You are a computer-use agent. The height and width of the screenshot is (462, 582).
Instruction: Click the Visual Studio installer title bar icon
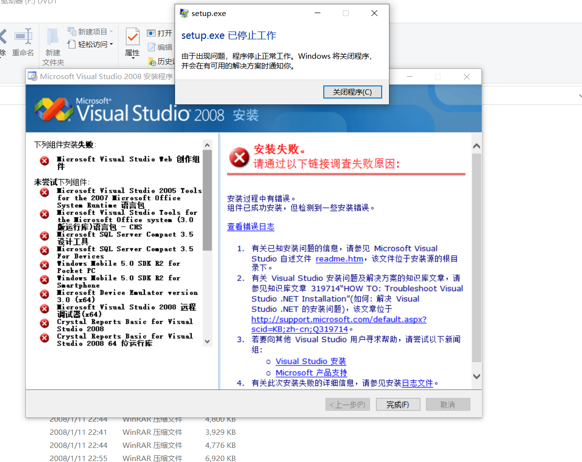pyautogui.click(x=33, y=76)
